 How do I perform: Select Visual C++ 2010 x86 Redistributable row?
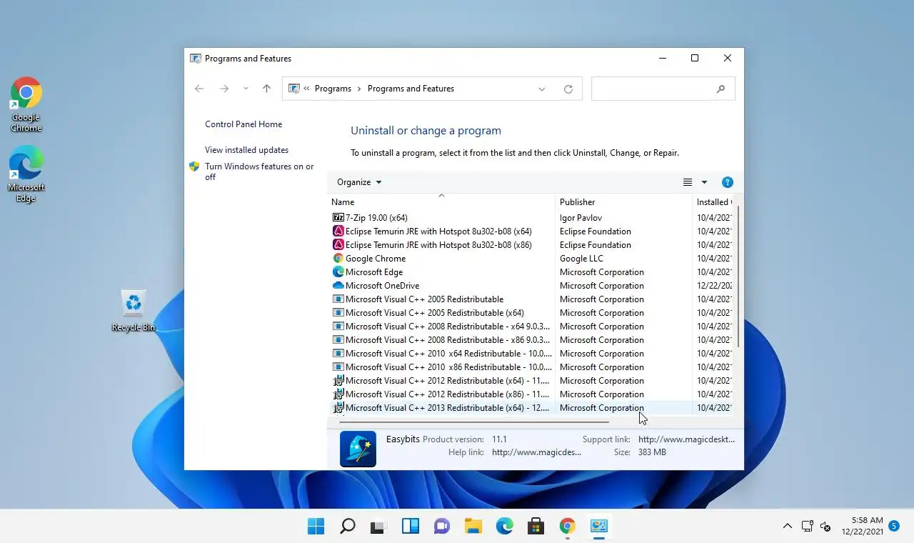pos(531,367)
